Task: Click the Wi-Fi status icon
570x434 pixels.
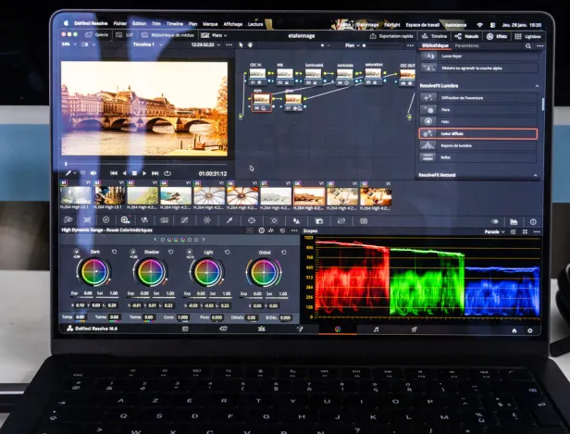Action: 480,25
